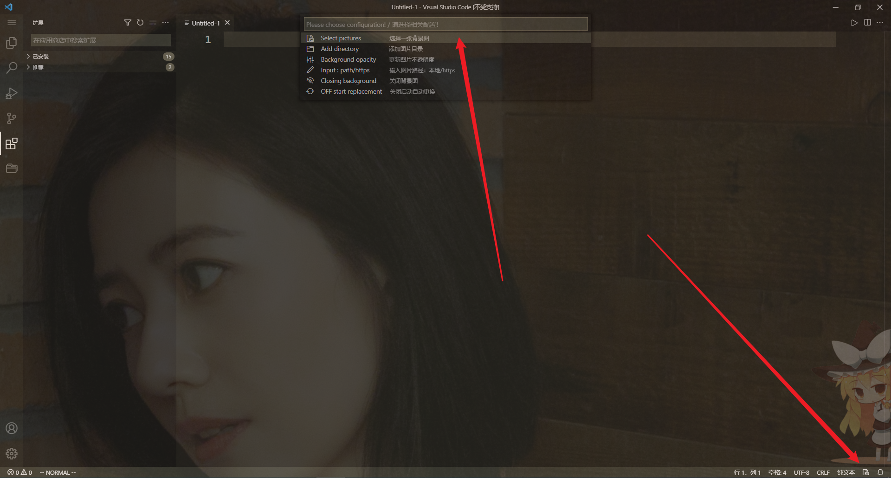Split the editor to the right

coord(867,23)
